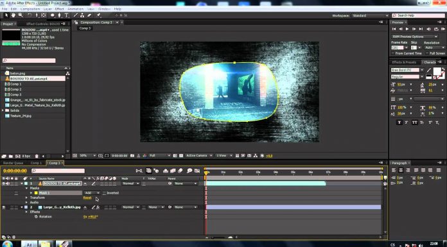Toggle frame blending in the timeline

pos(173,171)
